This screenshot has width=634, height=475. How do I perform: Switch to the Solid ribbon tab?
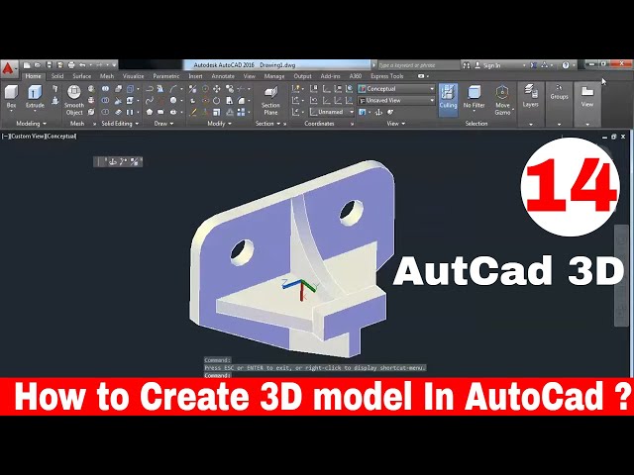tap(57, 76)
